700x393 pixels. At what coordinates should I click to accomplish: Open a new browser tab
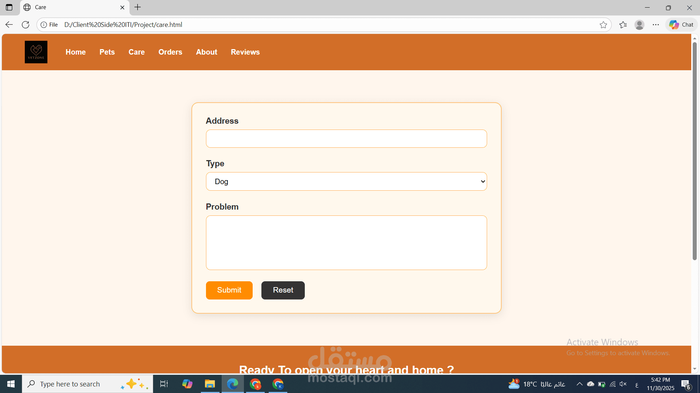138,7
